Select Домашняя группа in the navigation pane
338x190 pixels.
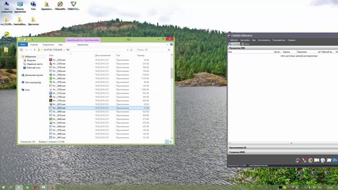32,75
